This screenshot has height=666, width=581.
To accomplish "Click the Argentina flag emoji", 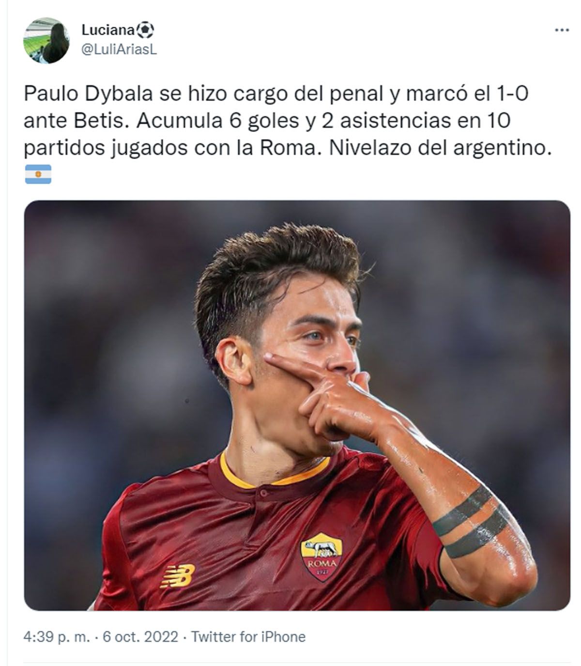I will 38,174.
